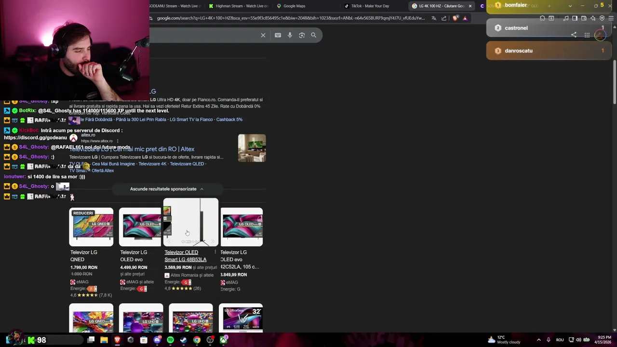The image size is (617, 347).
Task: Open the Google account avatar
Action: coord(600,35)
